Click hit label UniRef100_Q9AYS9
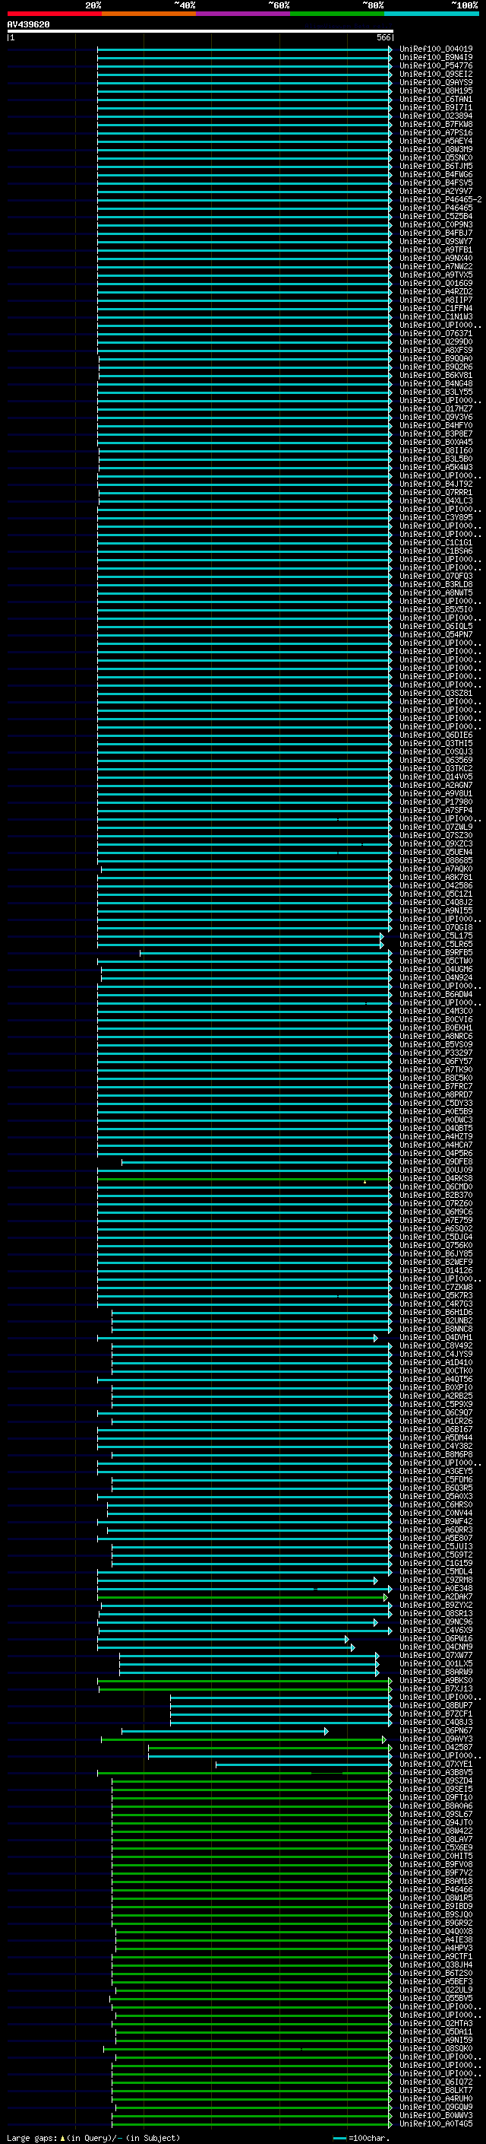The image size is (486, 2144). point(436,82)
